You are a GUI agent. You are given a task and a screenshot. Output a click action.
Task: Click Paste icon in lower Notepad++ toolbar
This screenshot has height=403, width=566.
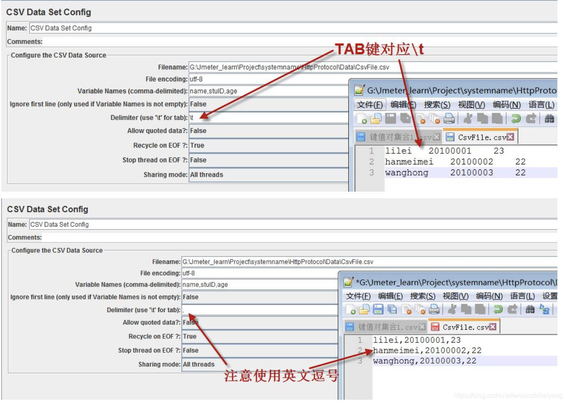point(480,309)
